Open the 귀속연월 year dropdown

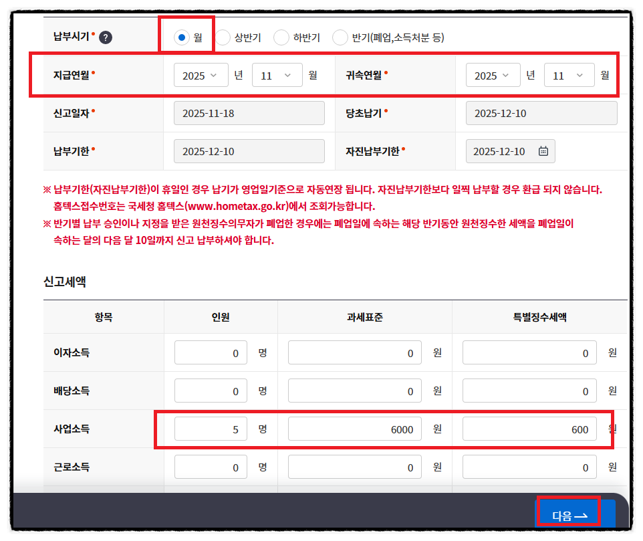(493, 75)
